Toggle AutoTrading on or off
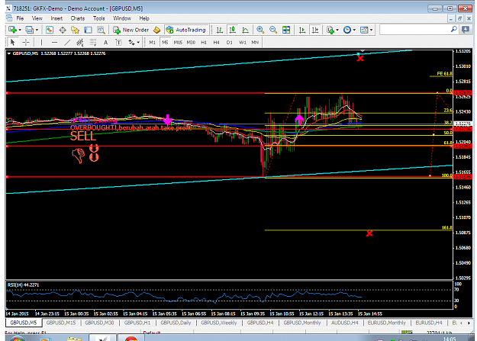 pos(186,30)
